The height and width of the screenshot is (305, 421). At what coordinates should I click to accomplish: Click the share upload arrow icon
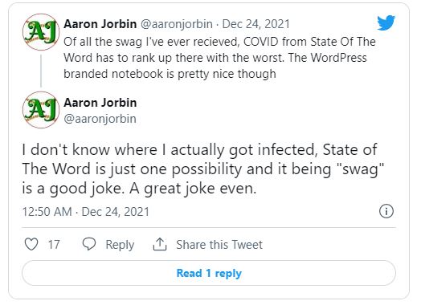pos(160,244)
